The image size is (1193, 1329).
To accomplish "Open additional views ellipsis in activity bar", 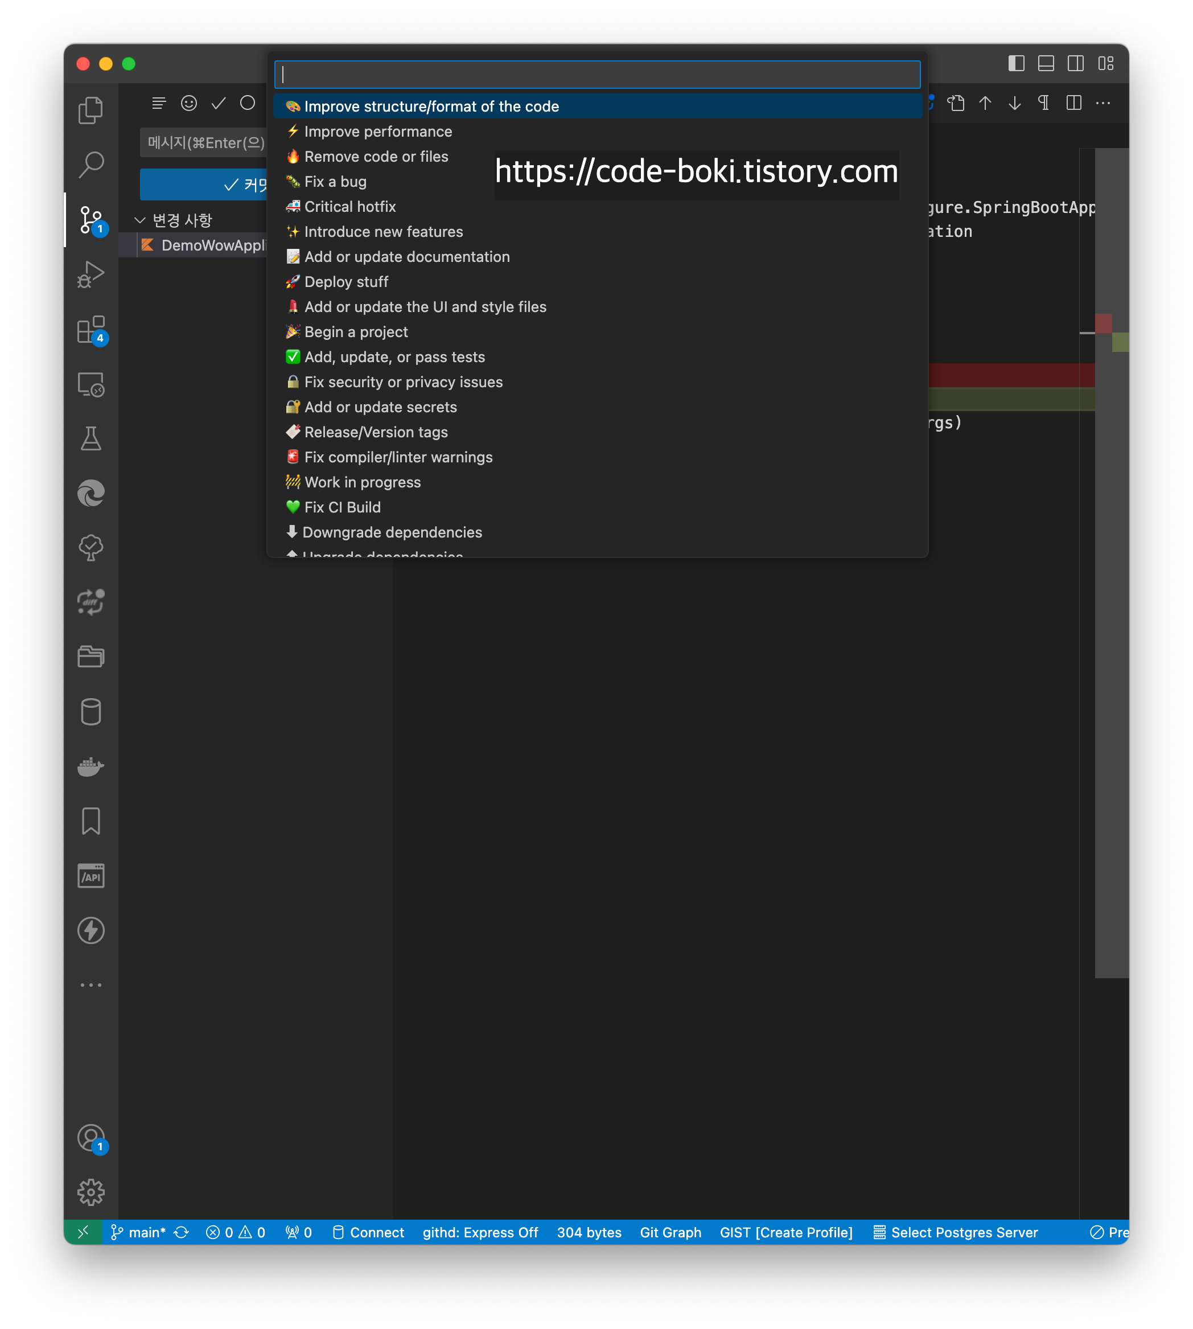I will click(90, 985).
